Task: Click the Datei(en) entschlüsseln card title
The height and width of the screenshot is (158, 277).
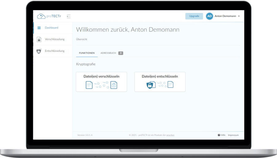Action: [x=160, y=76]
